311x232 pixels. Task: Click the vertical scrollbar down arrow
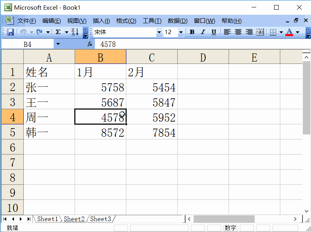[x=306, y=211]
